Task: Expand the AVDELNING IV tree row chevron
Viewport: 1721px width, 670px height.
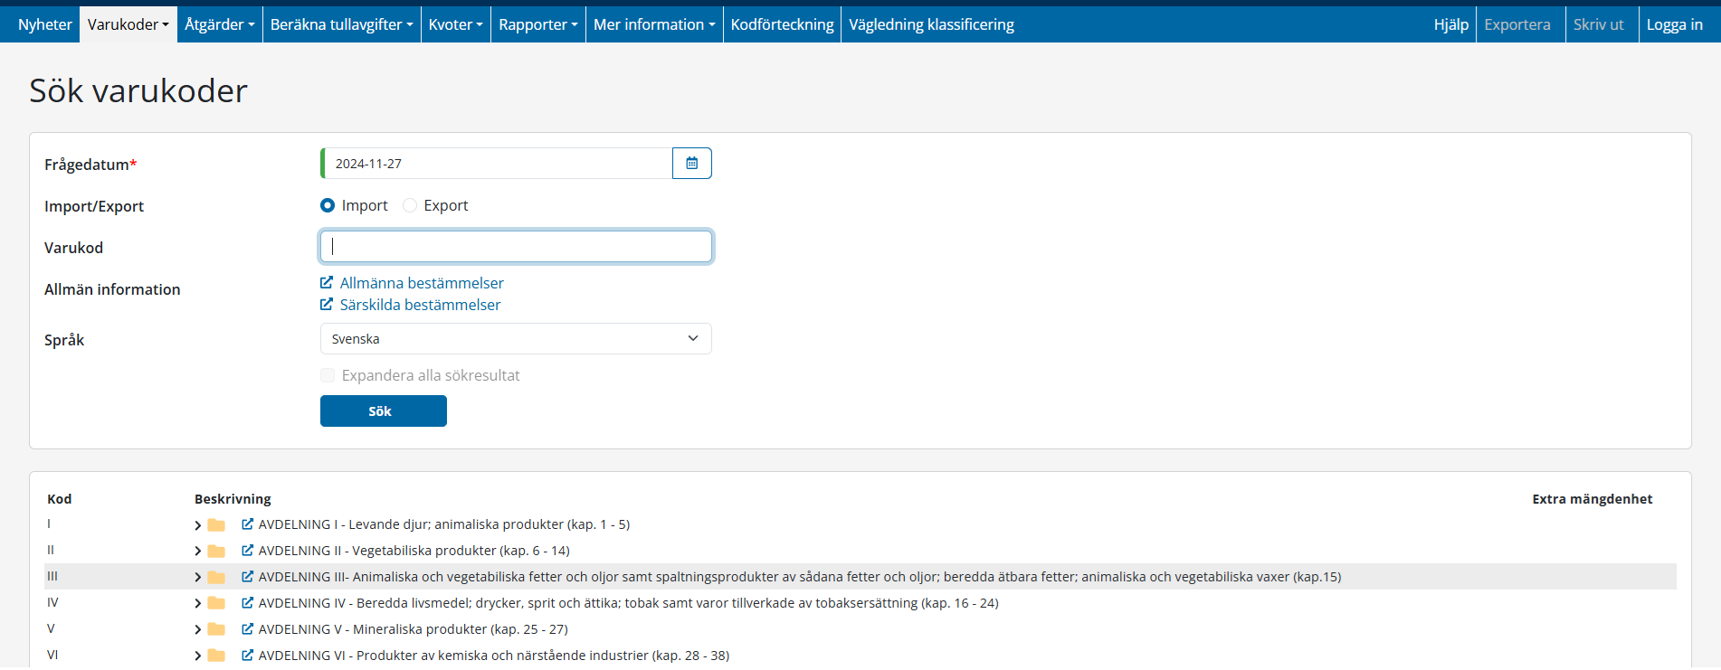Action: (197, 604)
